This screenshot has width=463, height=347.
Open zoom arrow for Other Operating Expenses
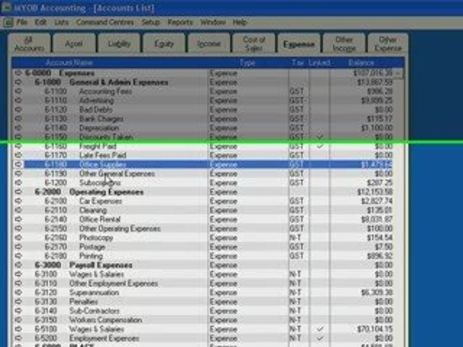18,228
